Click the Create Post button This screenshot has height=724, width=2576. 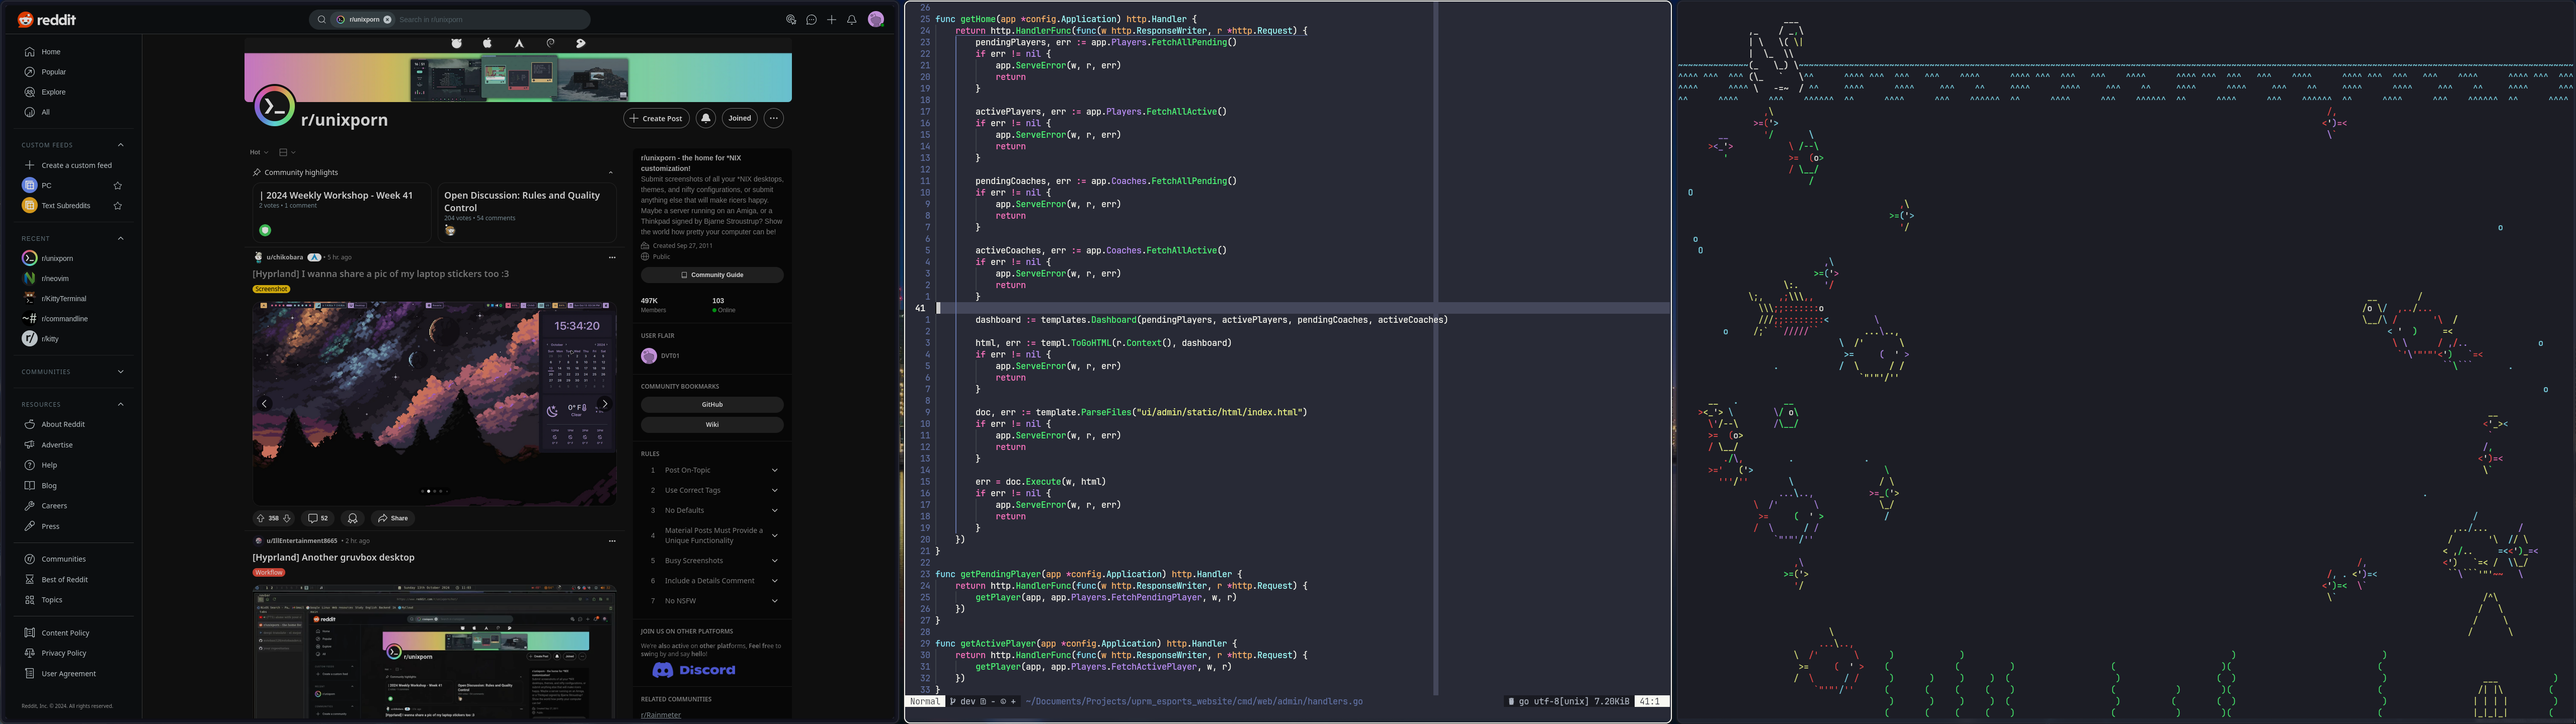click(656, 118)
